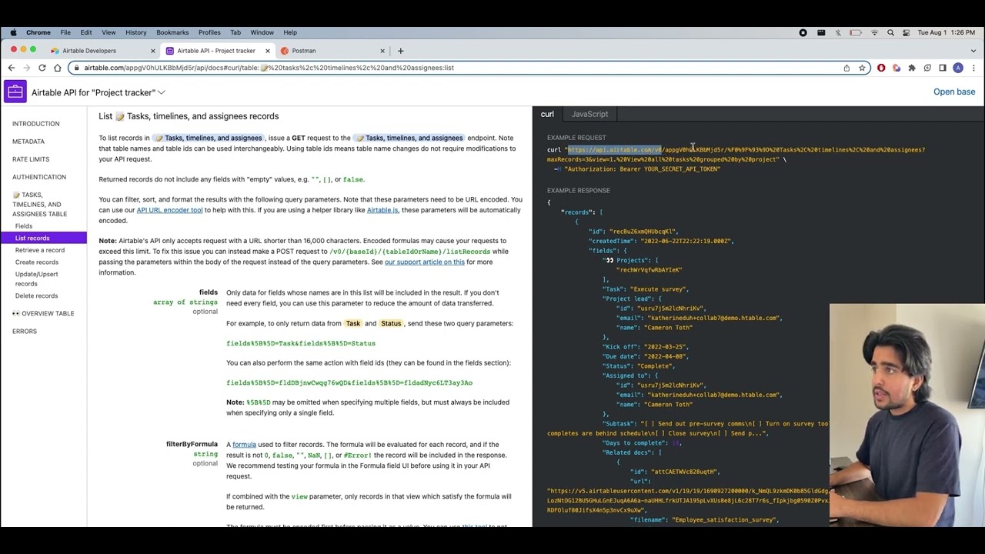Viewport: 985px width, 554px height.
Task: Open the Help menu
Action: 290,32
